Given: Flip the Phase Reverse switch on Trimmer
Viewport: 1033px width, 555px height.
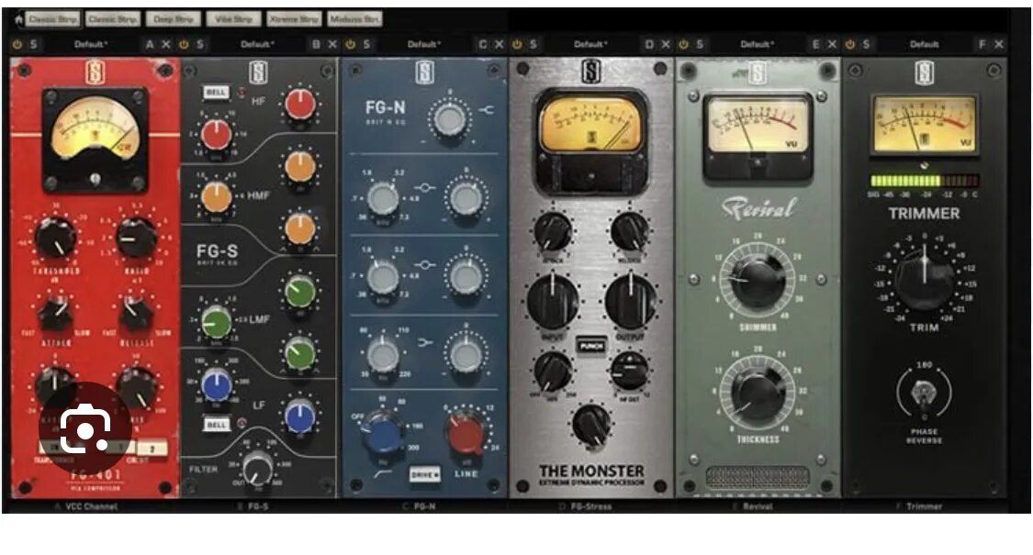Looking at the screenshot, I should click(924, 393).
